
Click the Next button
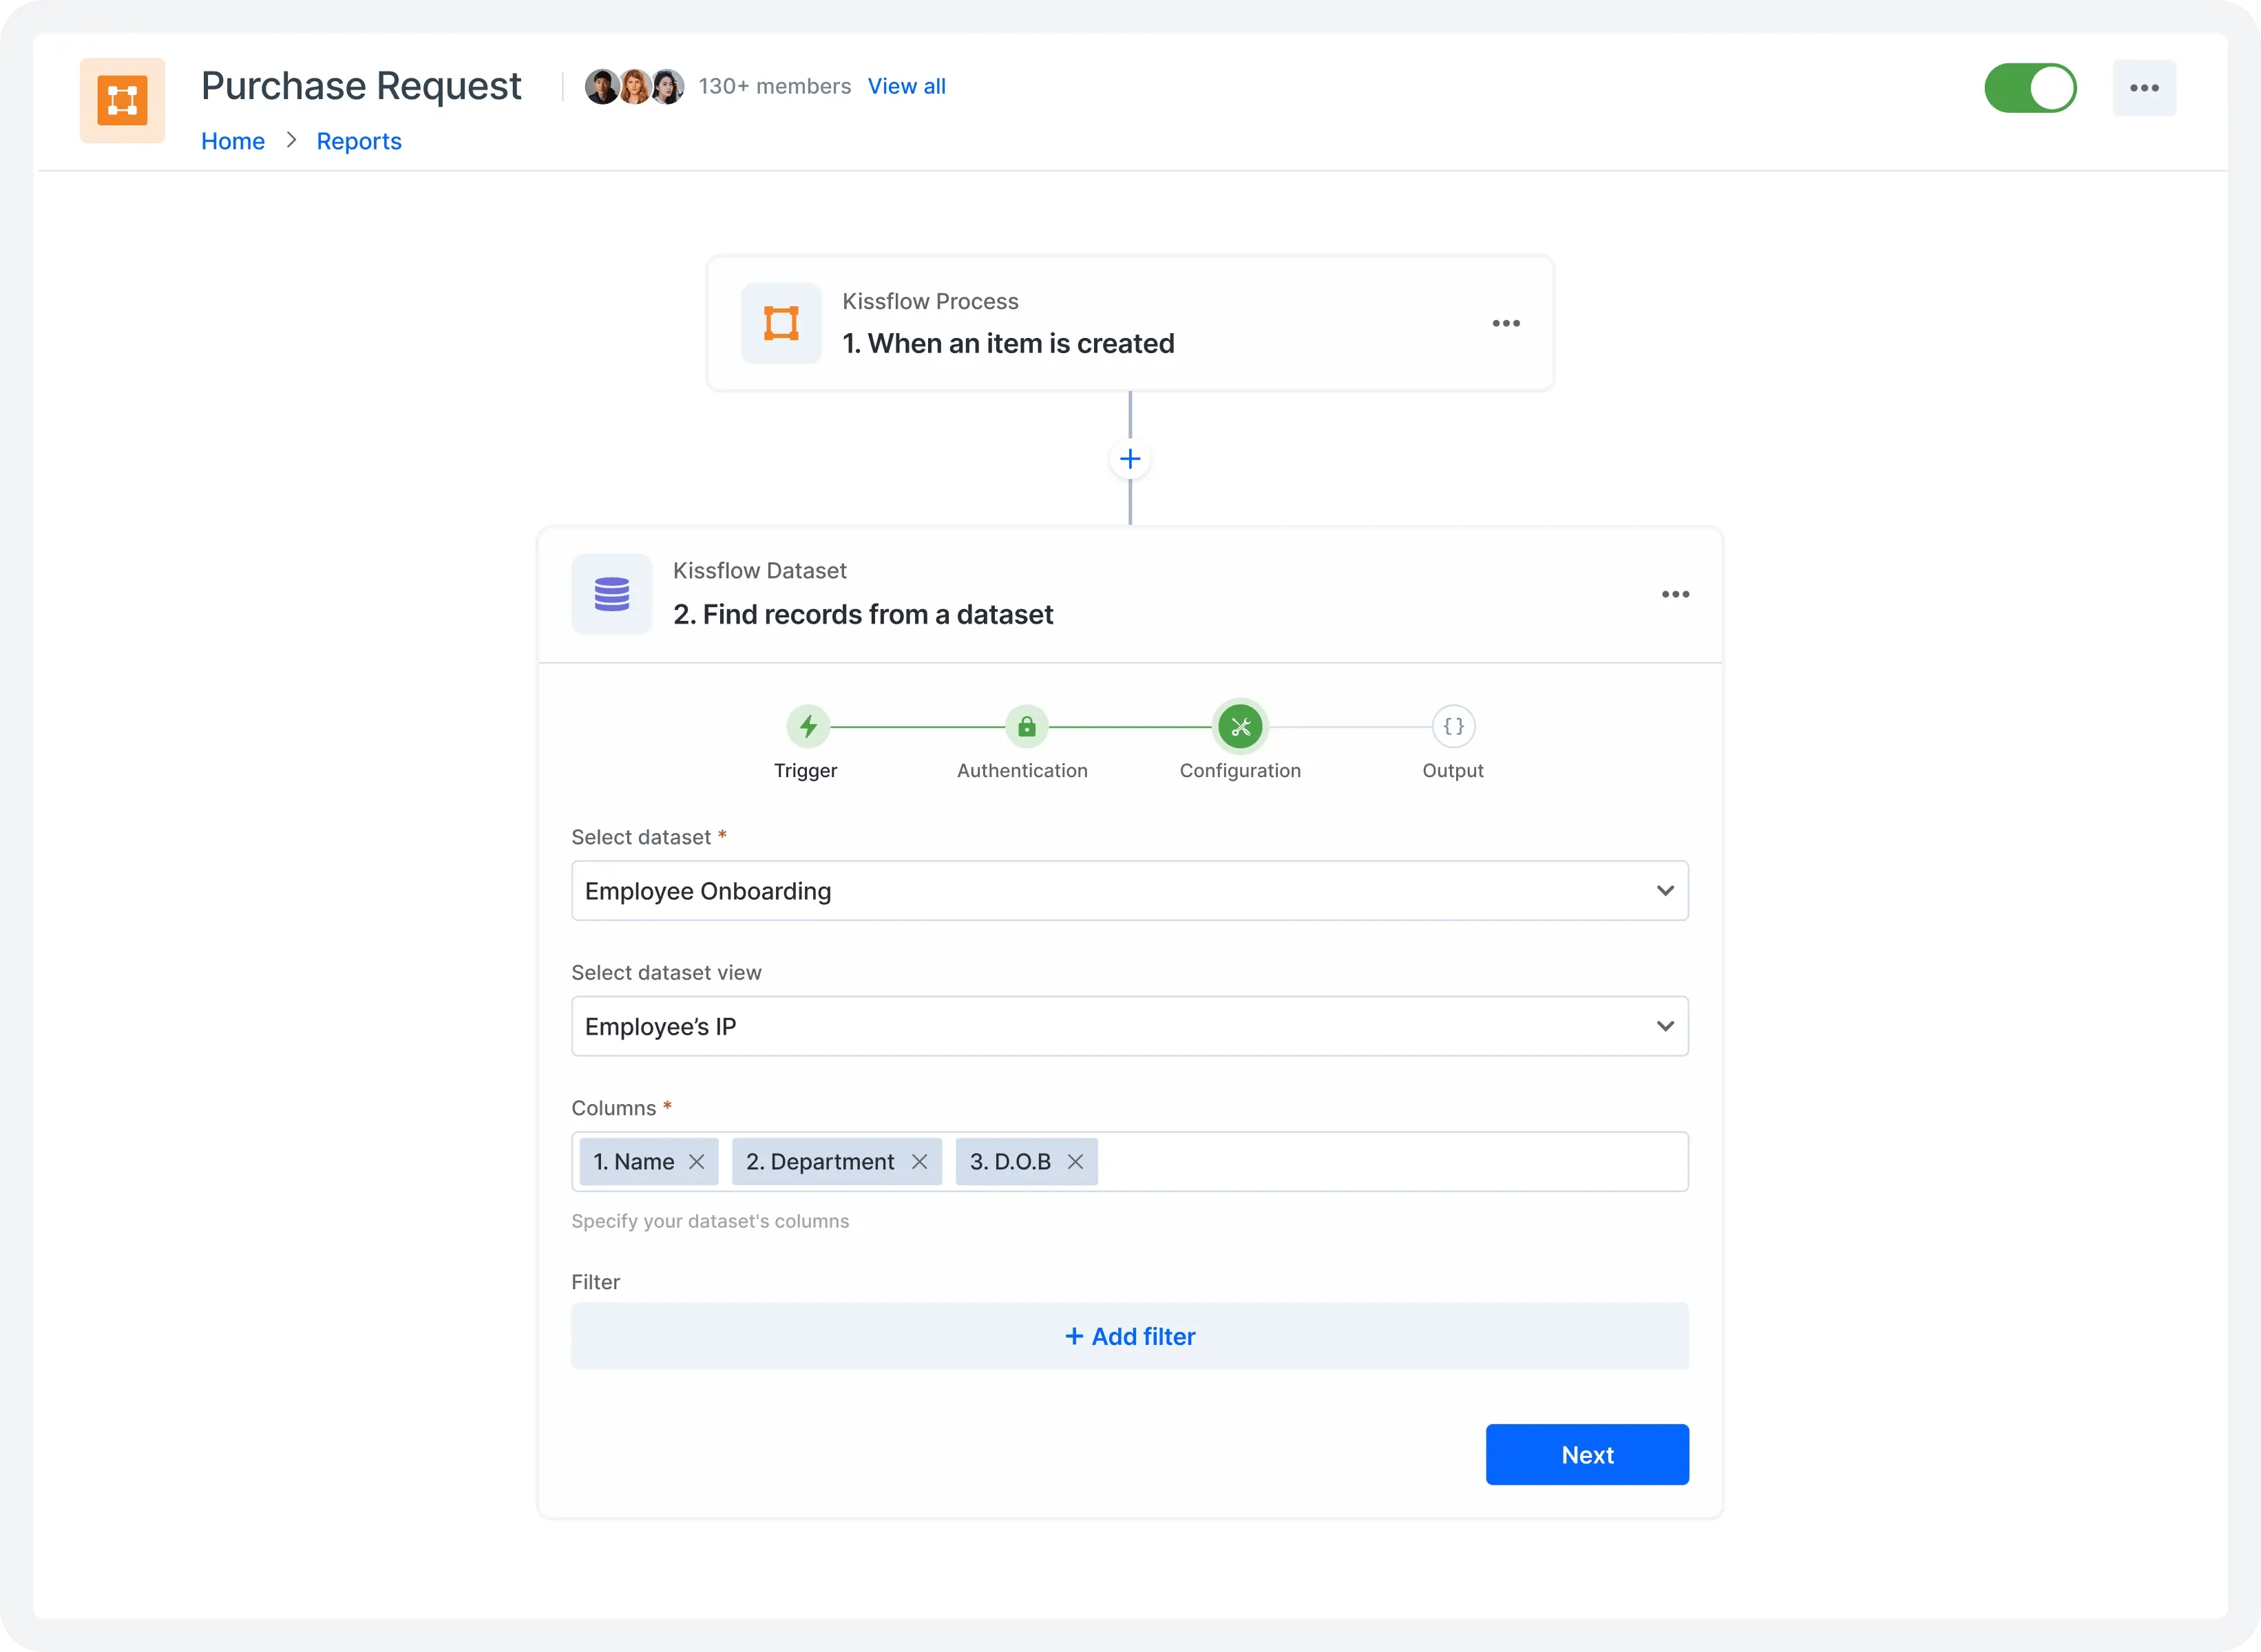click(1587, 1454)
